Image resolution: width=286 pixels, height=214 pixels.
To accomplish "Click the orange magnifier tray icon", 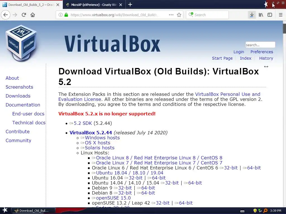I will pyautogui.click(x=265, y=211).
